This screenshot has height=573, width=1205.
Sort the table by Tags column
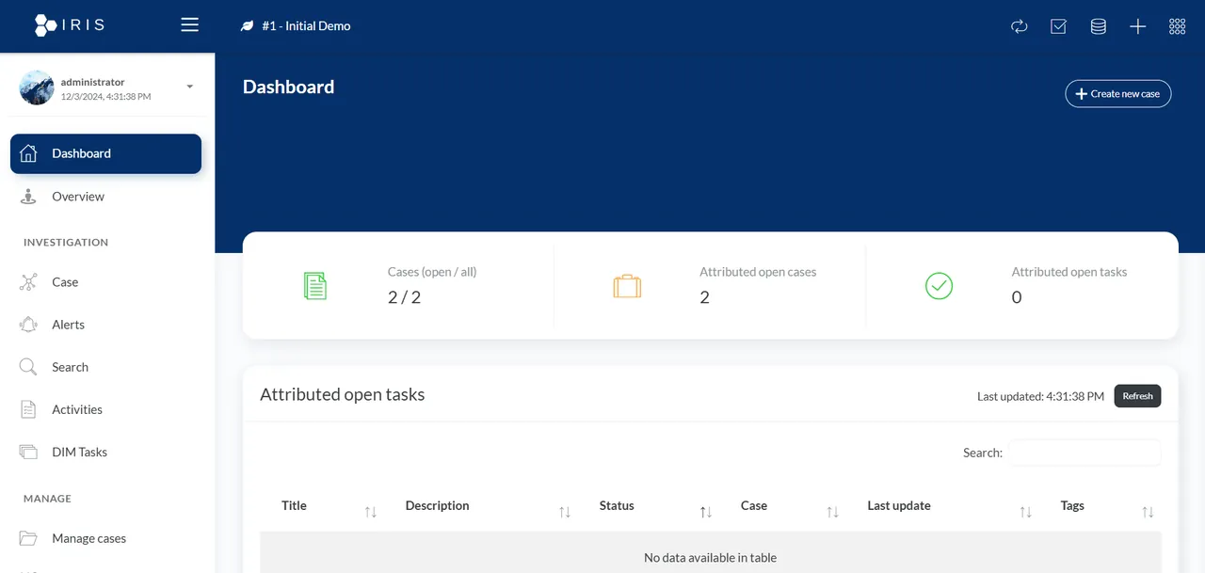(1101, 506)
